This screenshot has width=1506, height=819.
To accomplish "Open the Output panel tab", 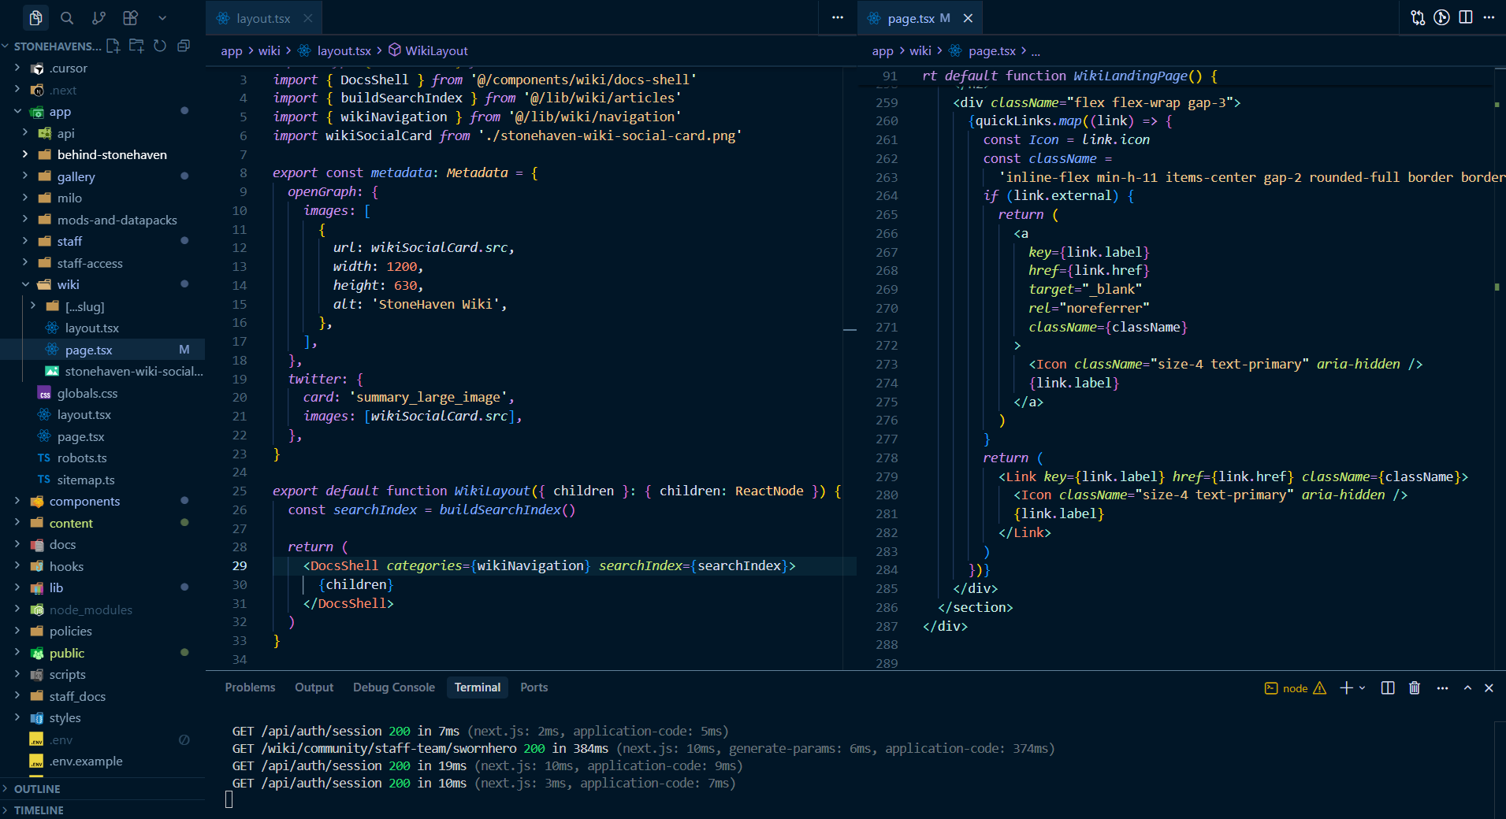I will 314,687.
